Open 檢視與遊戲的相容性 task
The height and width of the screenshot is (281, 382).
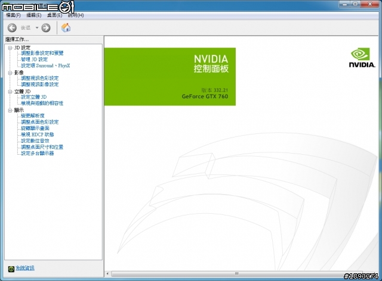(x=42, y=103)
